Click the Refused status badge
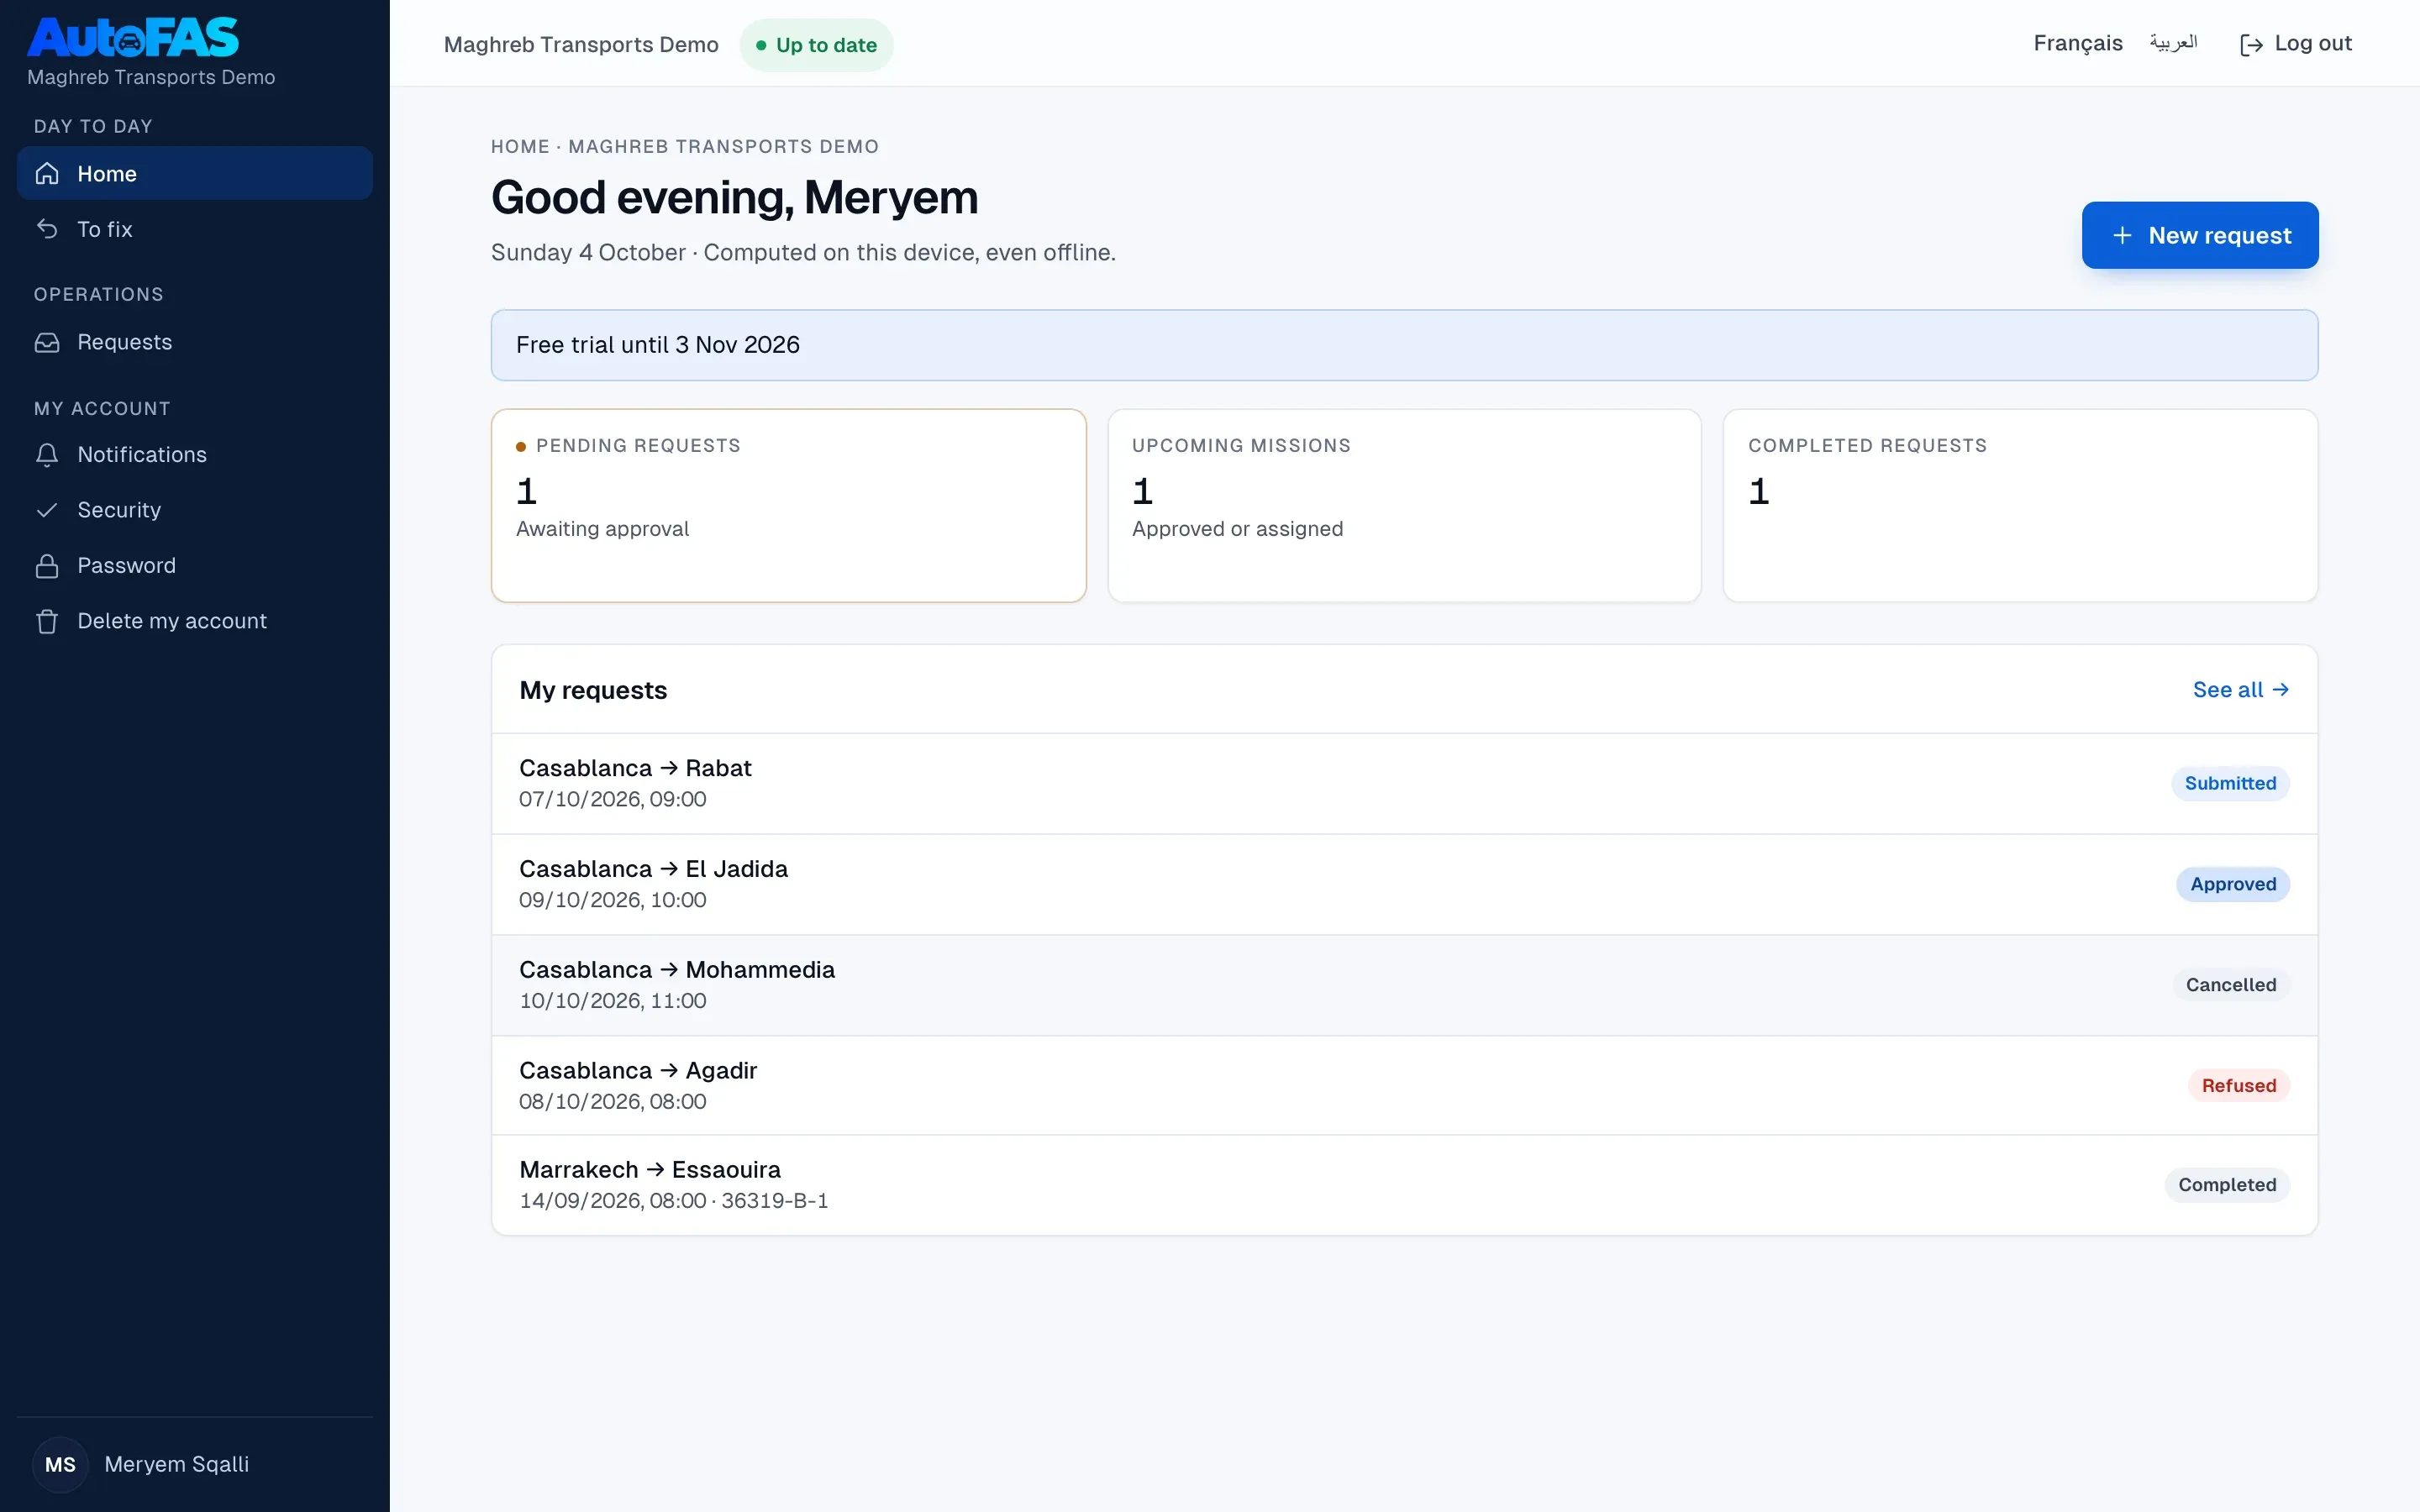The image size is (2420, 1512). [2239, 1085]
